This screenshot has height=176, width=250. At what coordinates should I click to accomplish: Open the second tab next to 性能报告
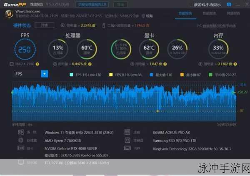point(209,13)
